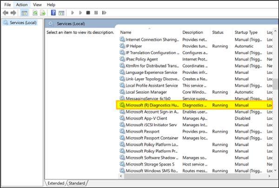Screen dimensions: 279x188
Task: Switch to the Extended tab
Action: 56,183
